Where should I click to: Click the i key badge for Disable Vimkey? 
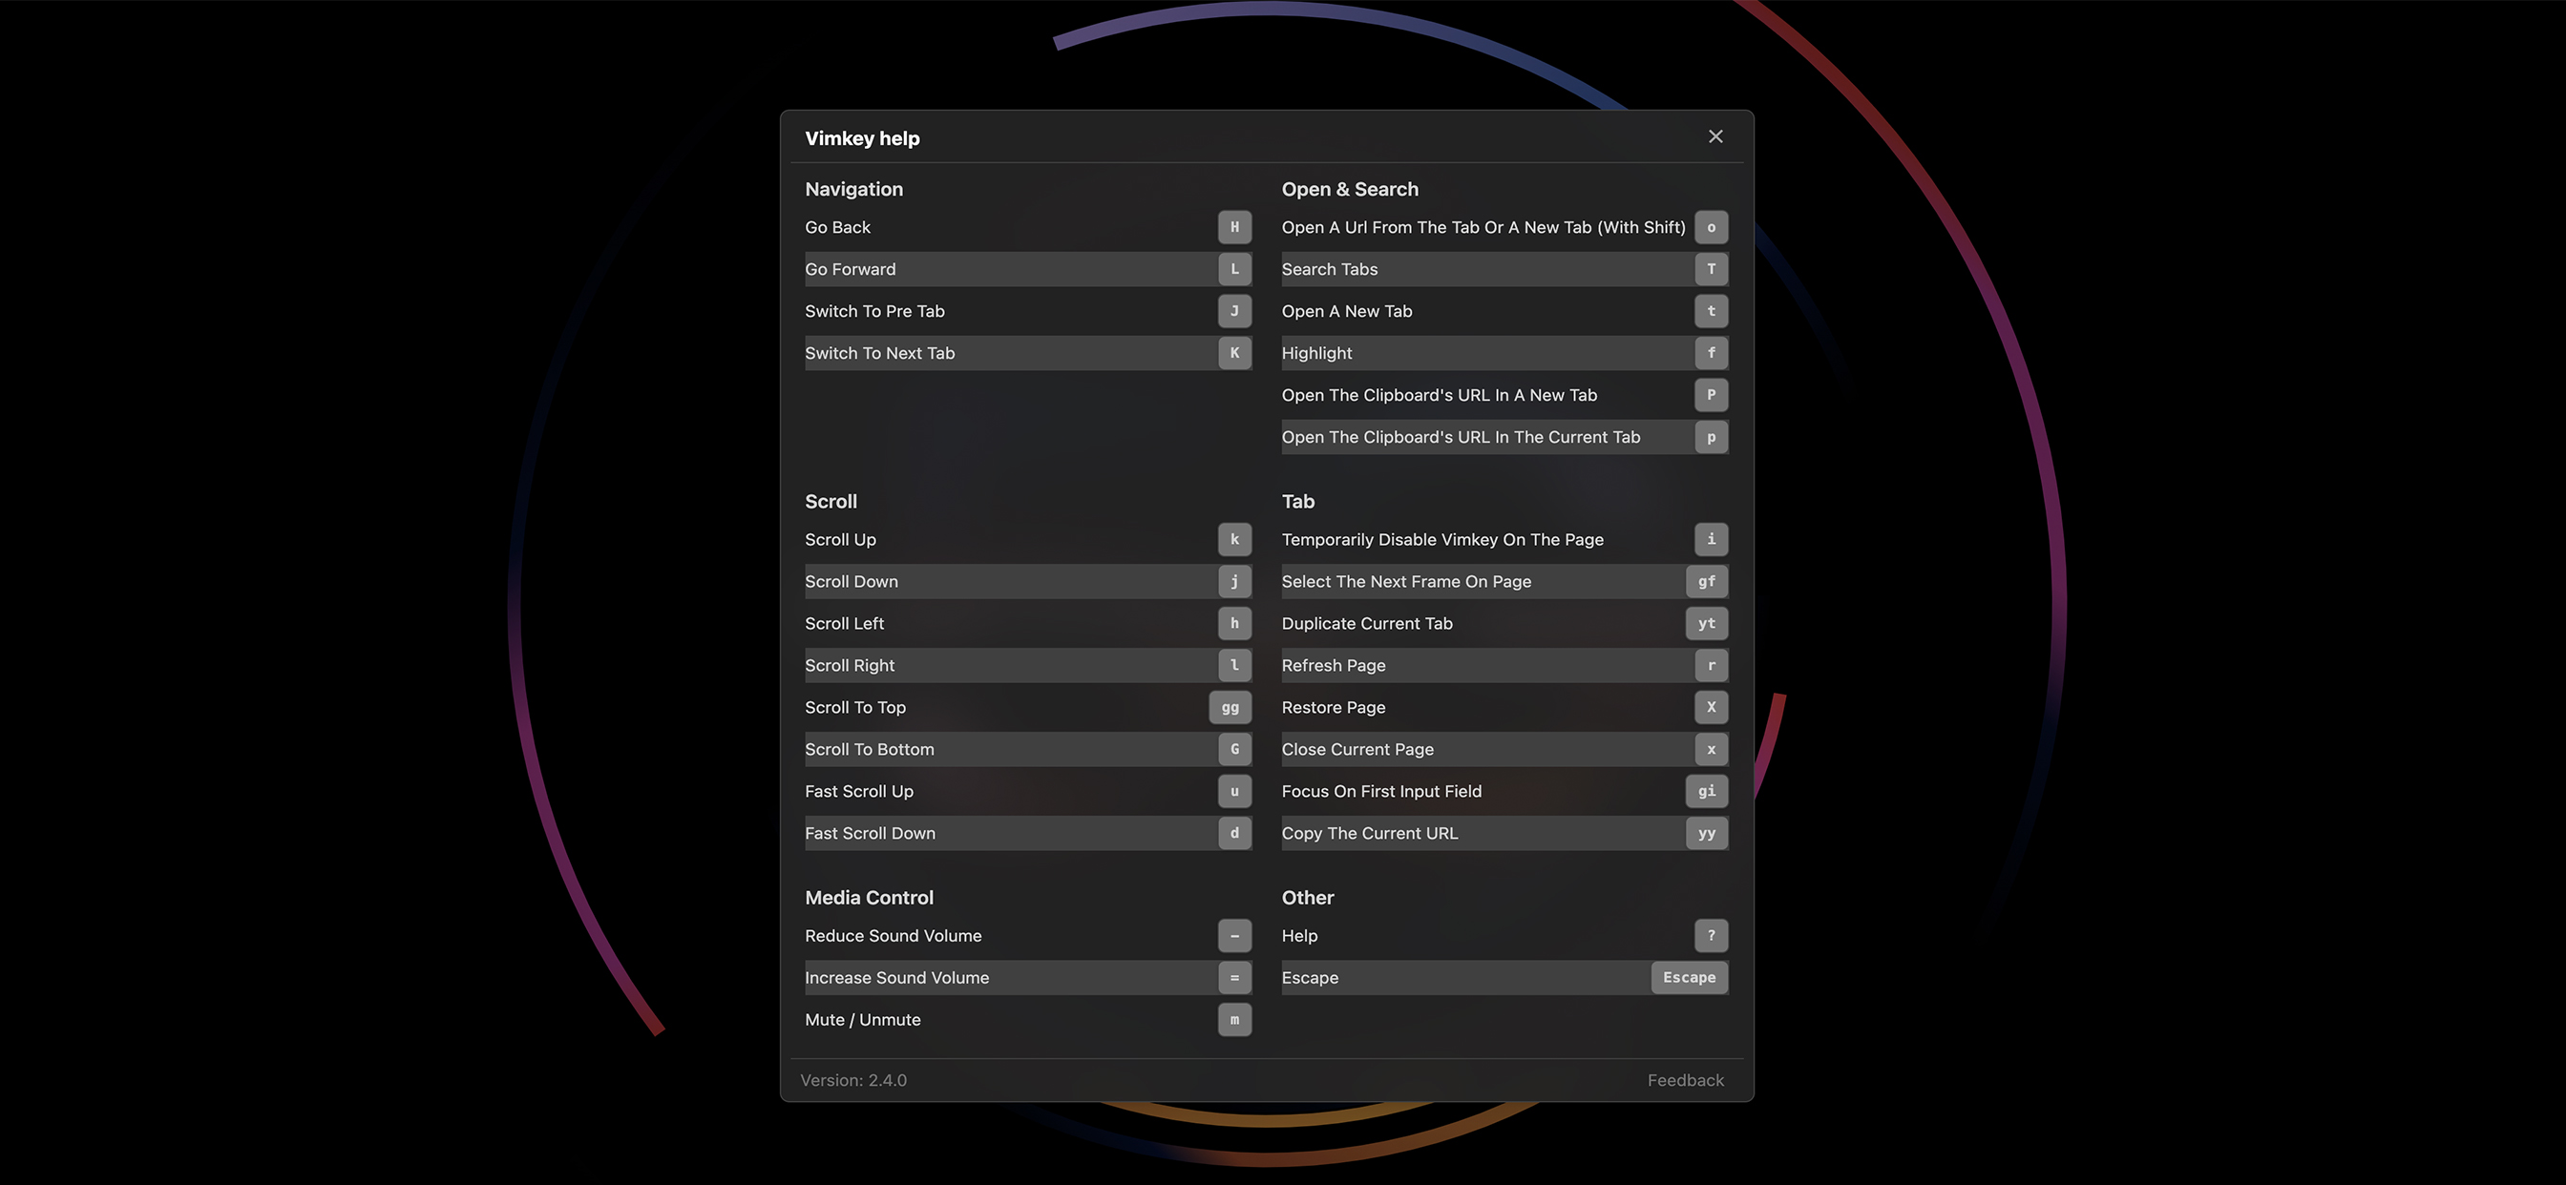[1712, 539]
